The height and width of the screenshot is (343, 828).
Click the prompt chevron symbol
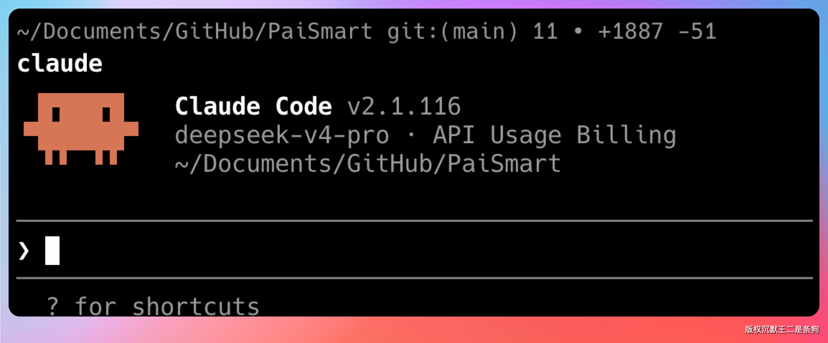(24, 251)
